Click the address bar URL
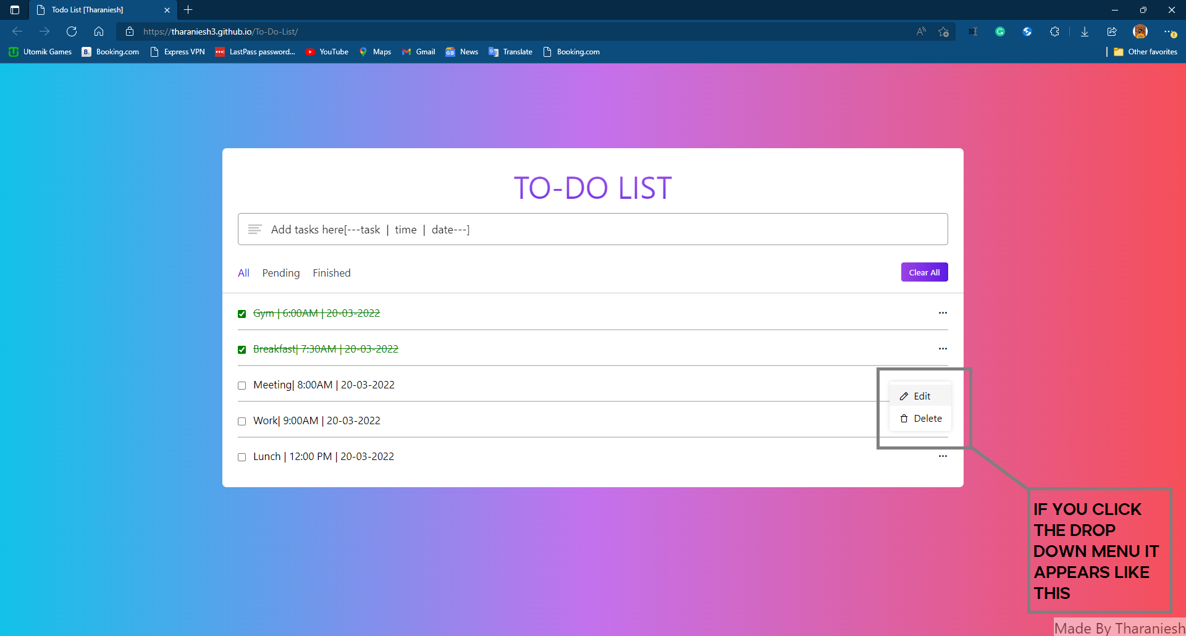This screenshot has width=1186, height=636. tap(221, 31)
